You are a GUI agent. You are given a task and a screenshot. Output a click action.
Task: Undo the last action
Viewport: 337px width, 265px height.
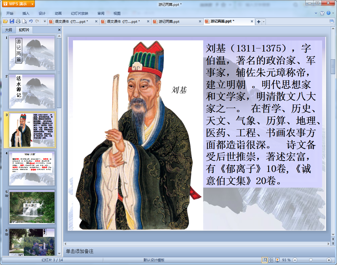point(31,21)
